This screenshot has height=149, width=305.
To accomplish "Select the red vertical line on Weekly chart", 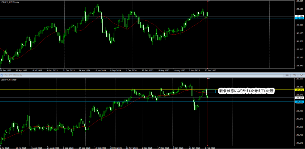I will coord(208,36).
